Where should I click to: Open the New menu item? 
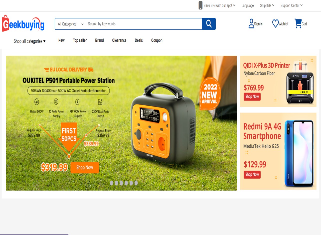[61, 40]
